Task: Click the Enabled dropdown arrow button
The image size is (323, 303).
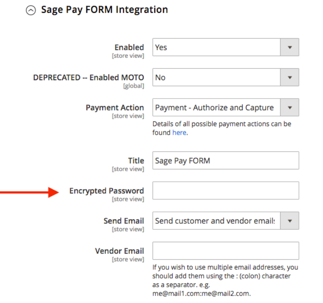Action: 289,47
